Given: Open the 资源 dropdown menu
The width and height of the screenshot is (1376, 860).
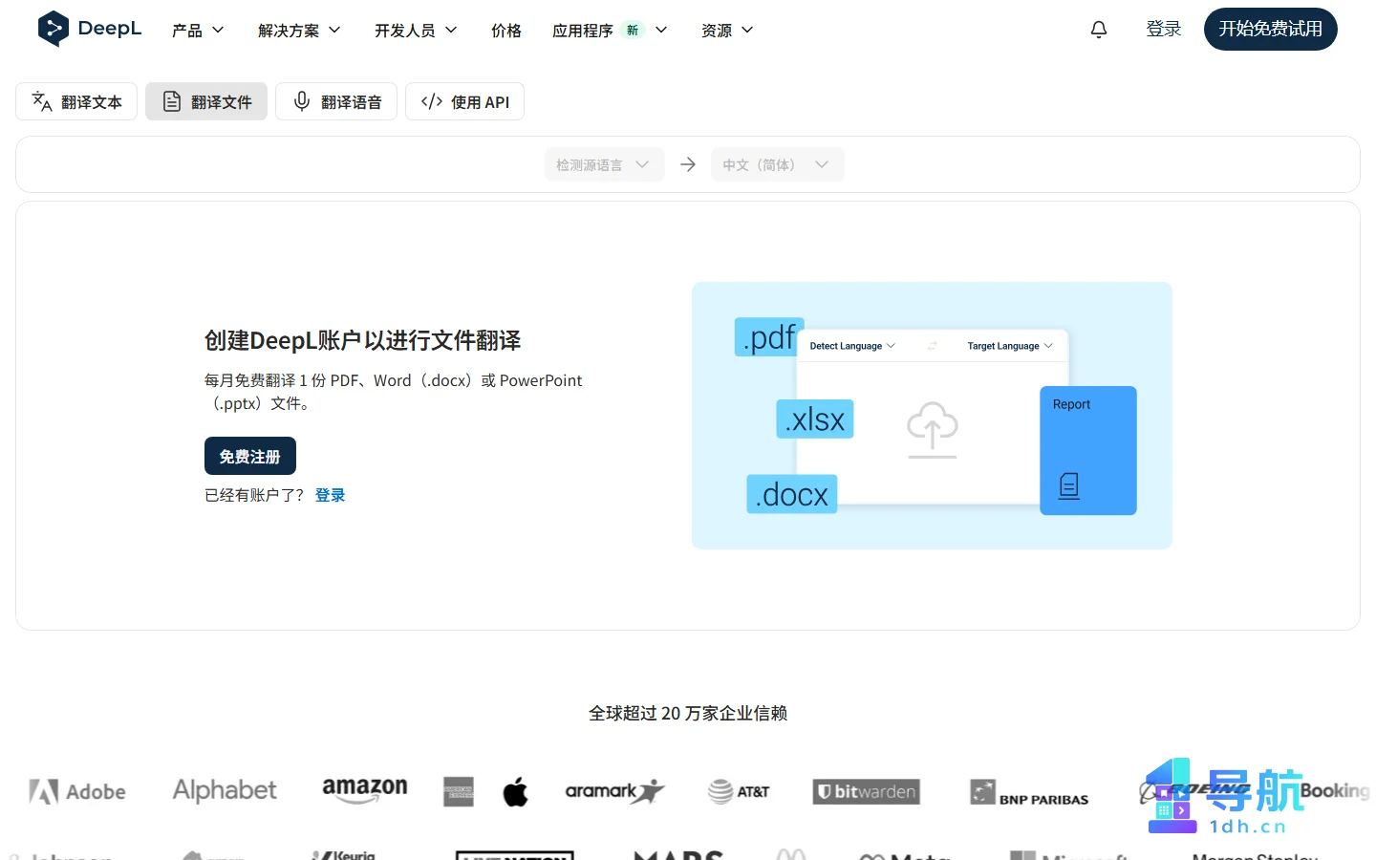Looking at the screenshot, I should tap(727, 31).
